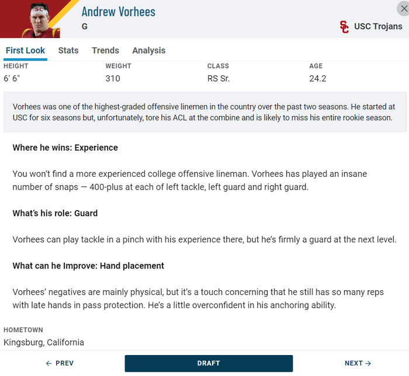Click the Kingsburg, California hometown text
The width and height of the screenshot is (409, 376).
pyautogui.click(x=44, y=342)
